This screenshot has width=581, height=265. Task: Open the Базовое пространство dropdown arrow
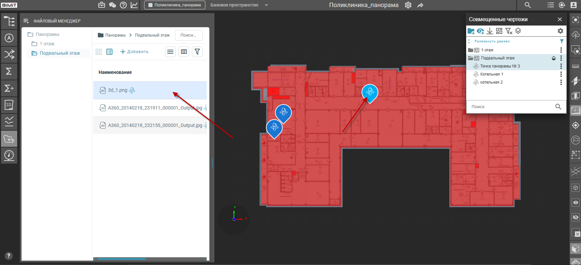tap(267, 5)
